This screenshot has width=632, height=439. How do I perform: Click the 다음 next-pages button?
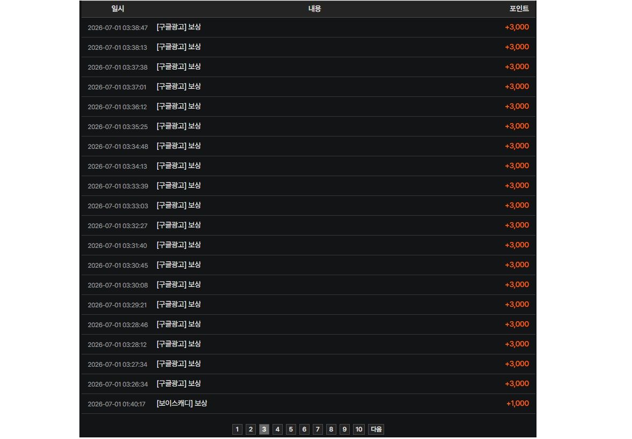376,429
